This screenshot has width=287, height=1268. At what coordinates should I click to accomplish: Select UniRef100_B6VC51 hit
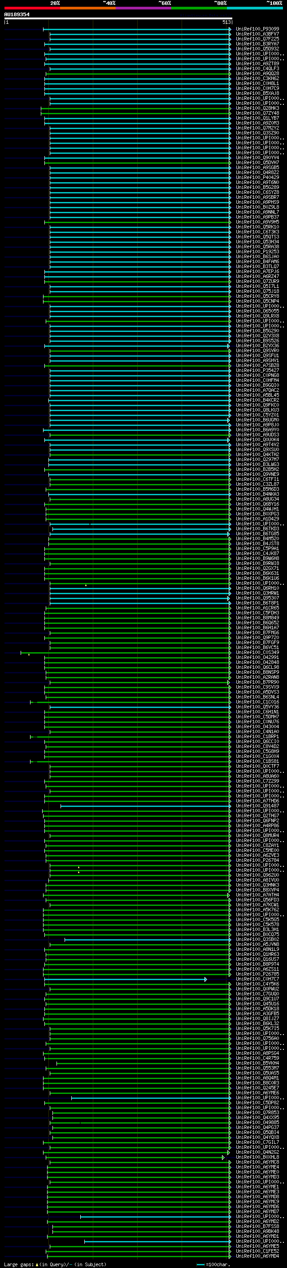click(257, 647)
